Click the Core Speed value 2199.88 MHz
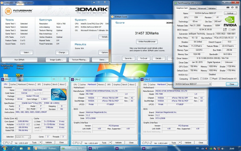The width and height of the screenshot is (241, 151). pyautogui.click(x=23, y=121)
